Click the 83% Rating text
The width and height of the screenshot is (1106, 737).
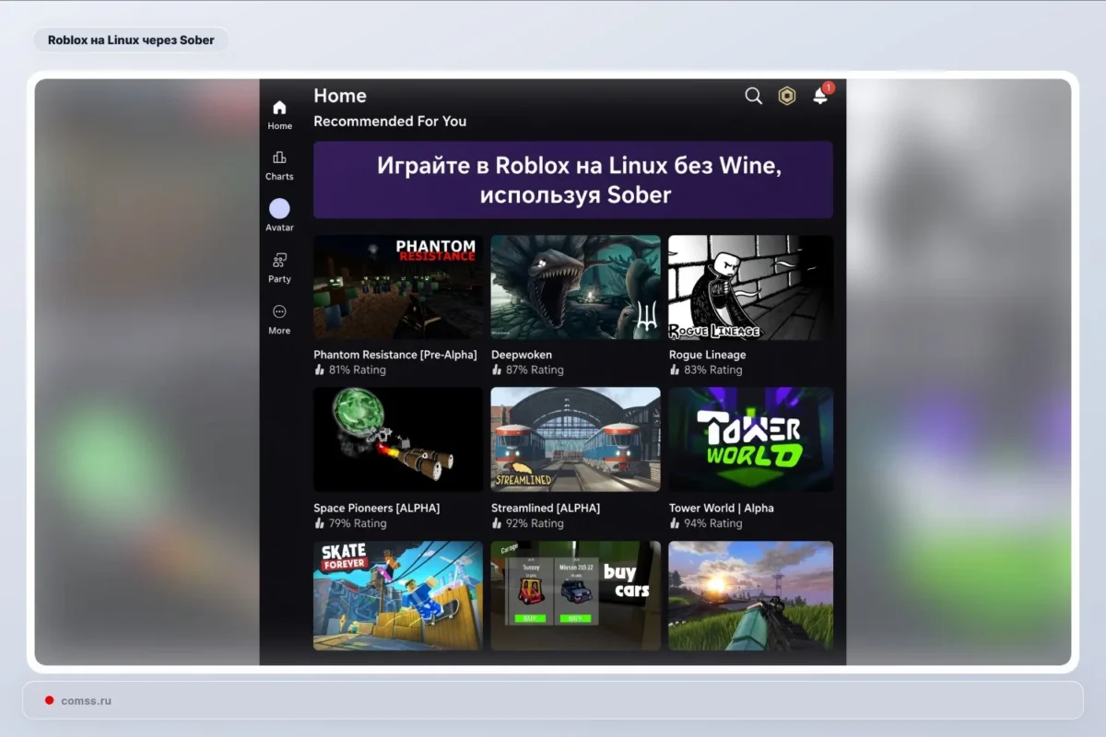point(713,369)
